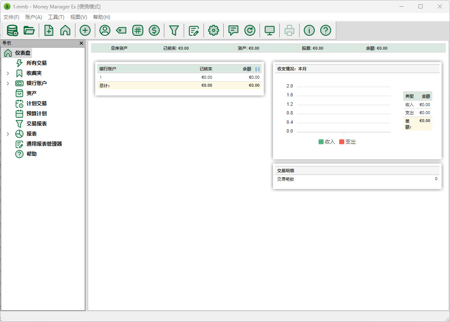Image resolution: width=450 pixels, height=322 pixels.
Task: Toggle the red 支出 chart legend
Action: tap(347, 142)
